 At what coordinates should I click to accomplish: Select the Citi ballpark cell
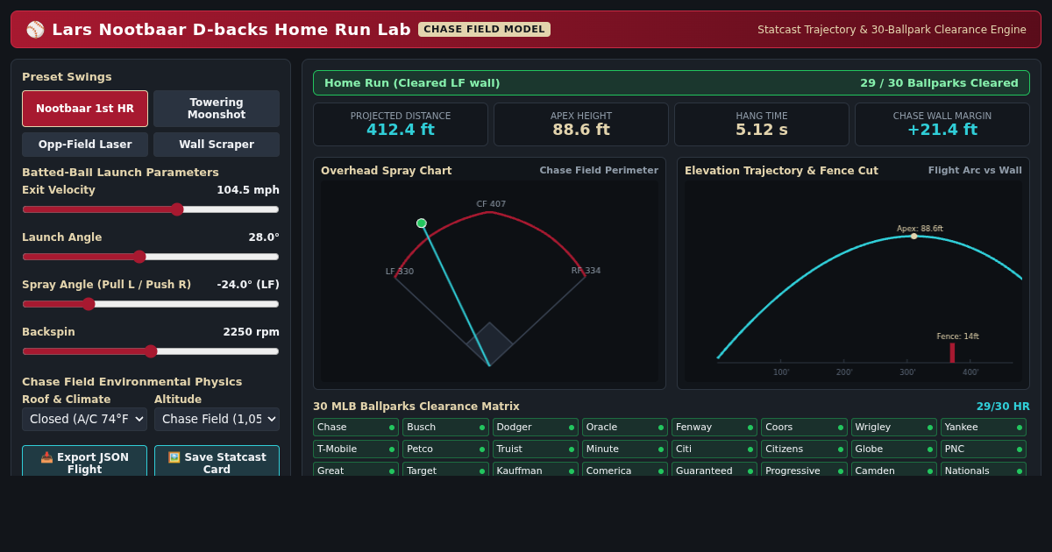[x=714, y=449]
